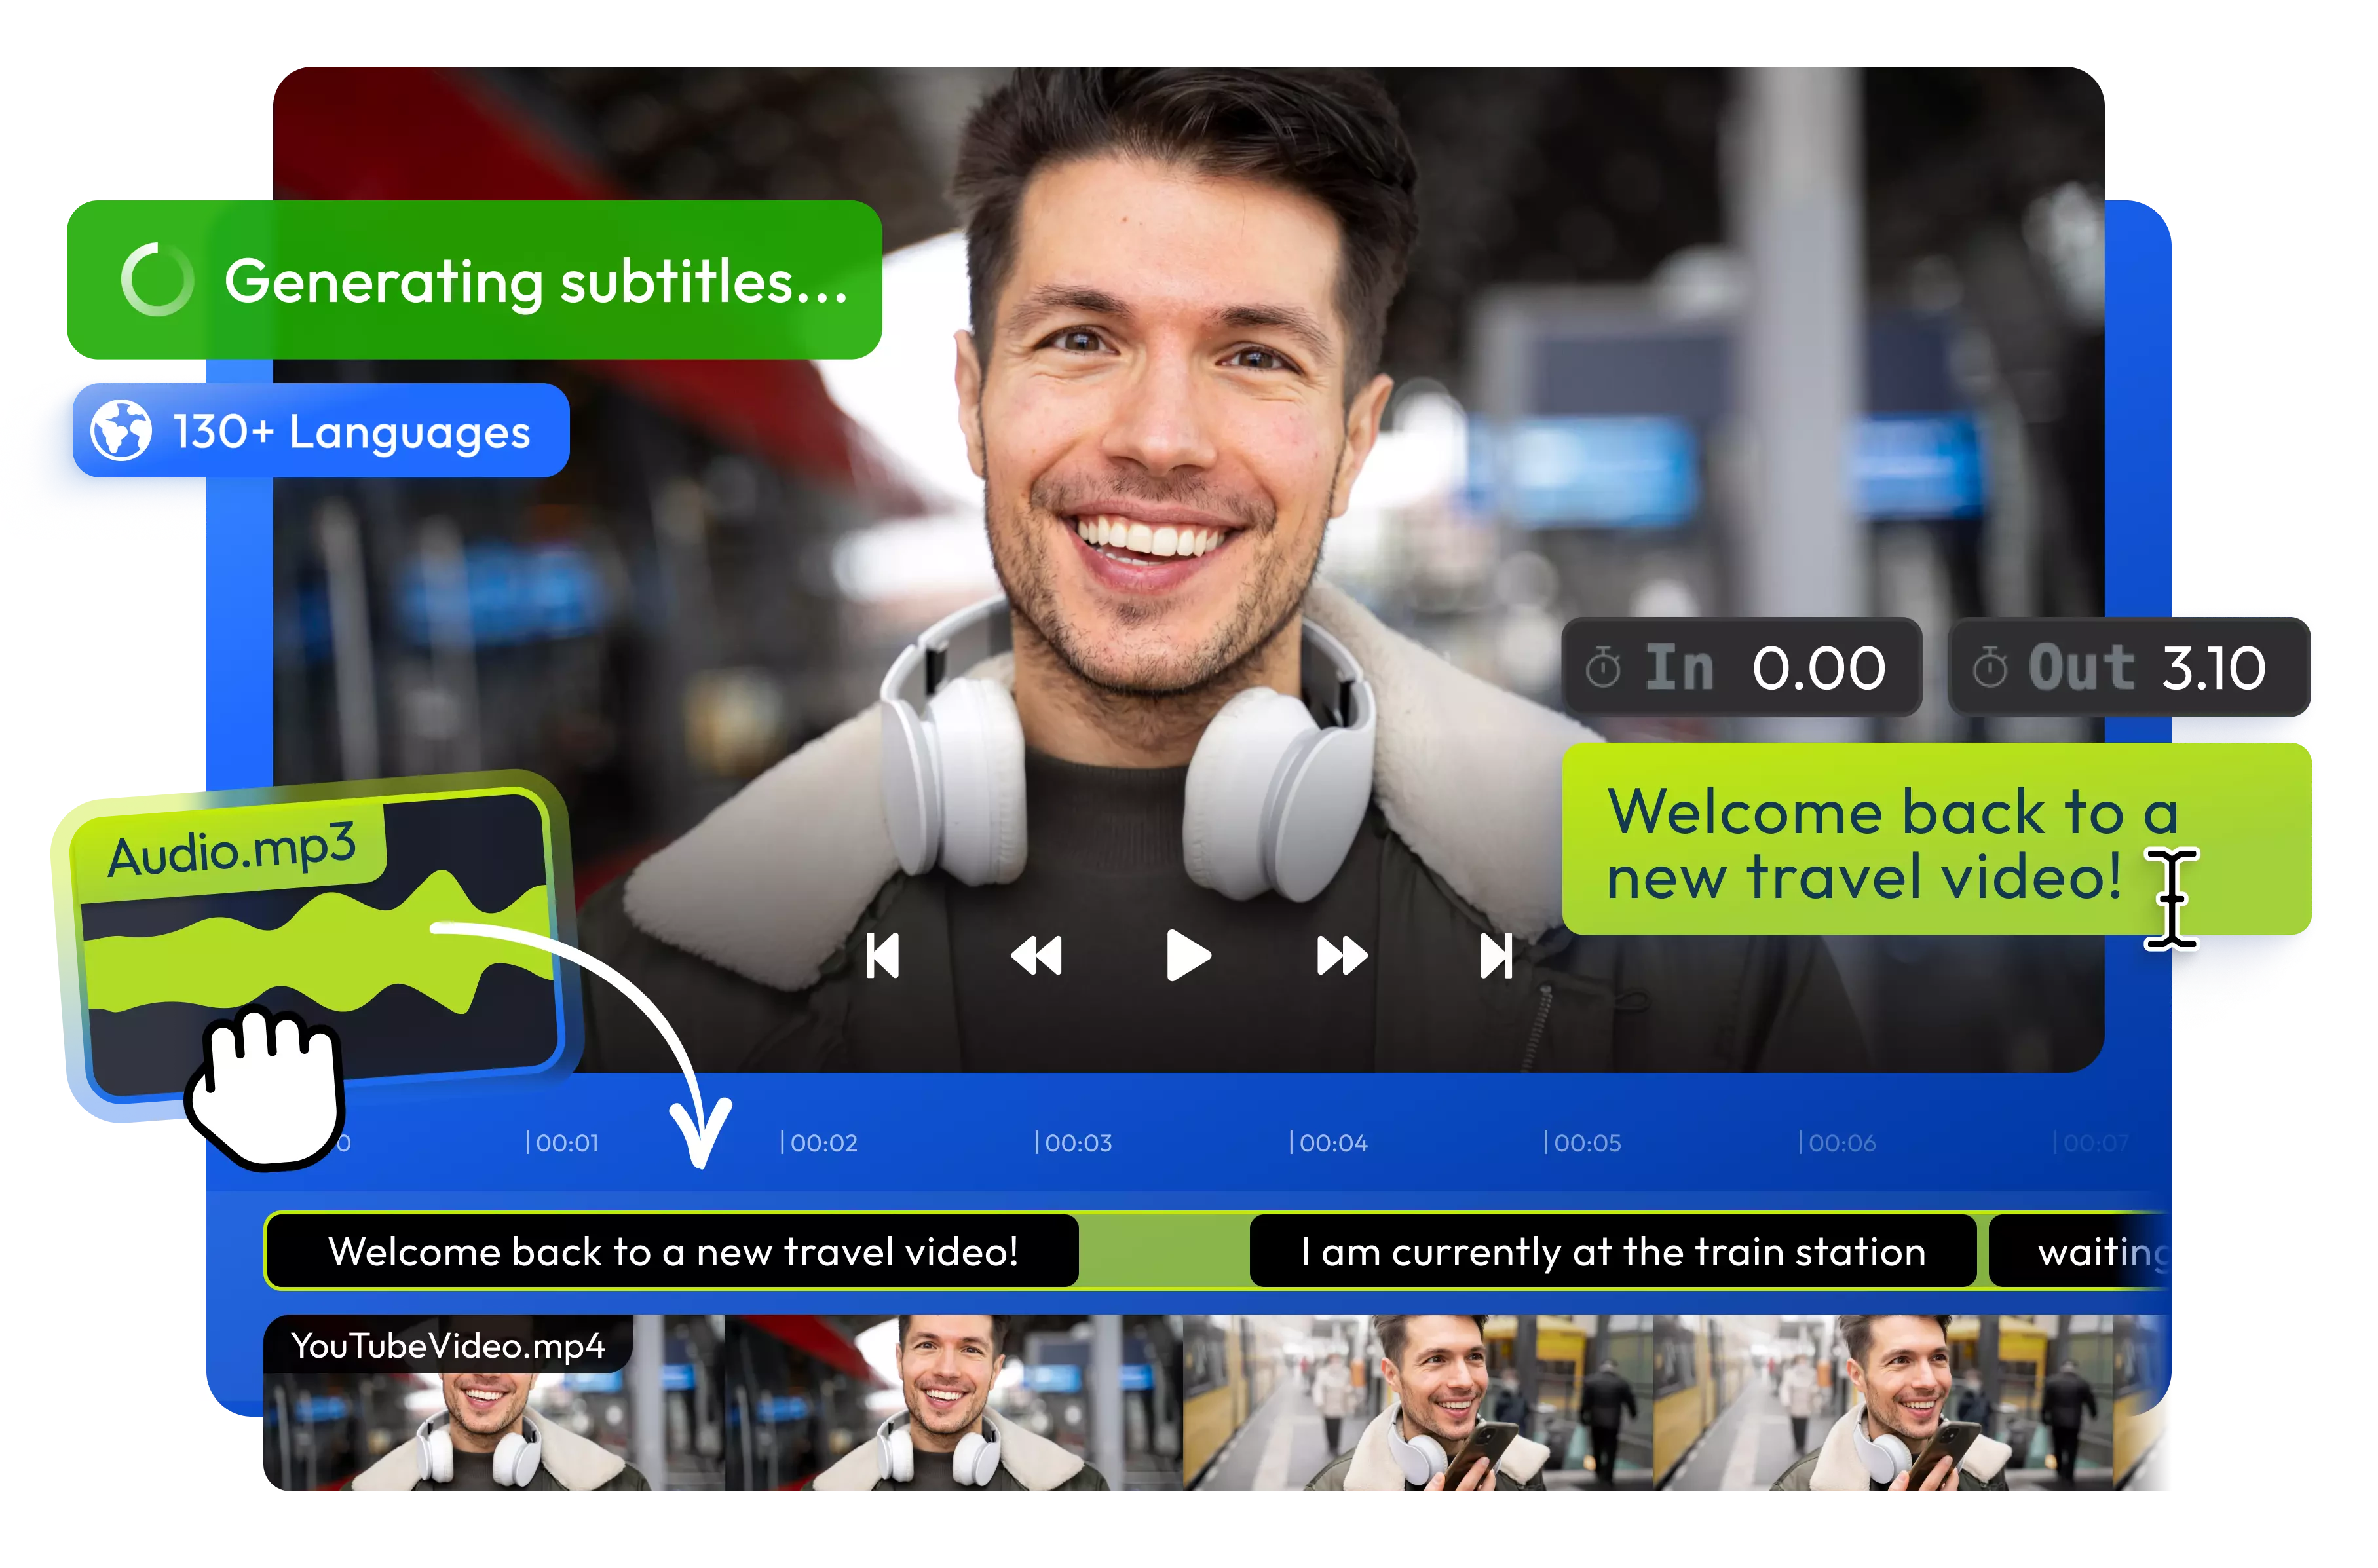Toggle the Out point value 3.10

(2214, 667)
